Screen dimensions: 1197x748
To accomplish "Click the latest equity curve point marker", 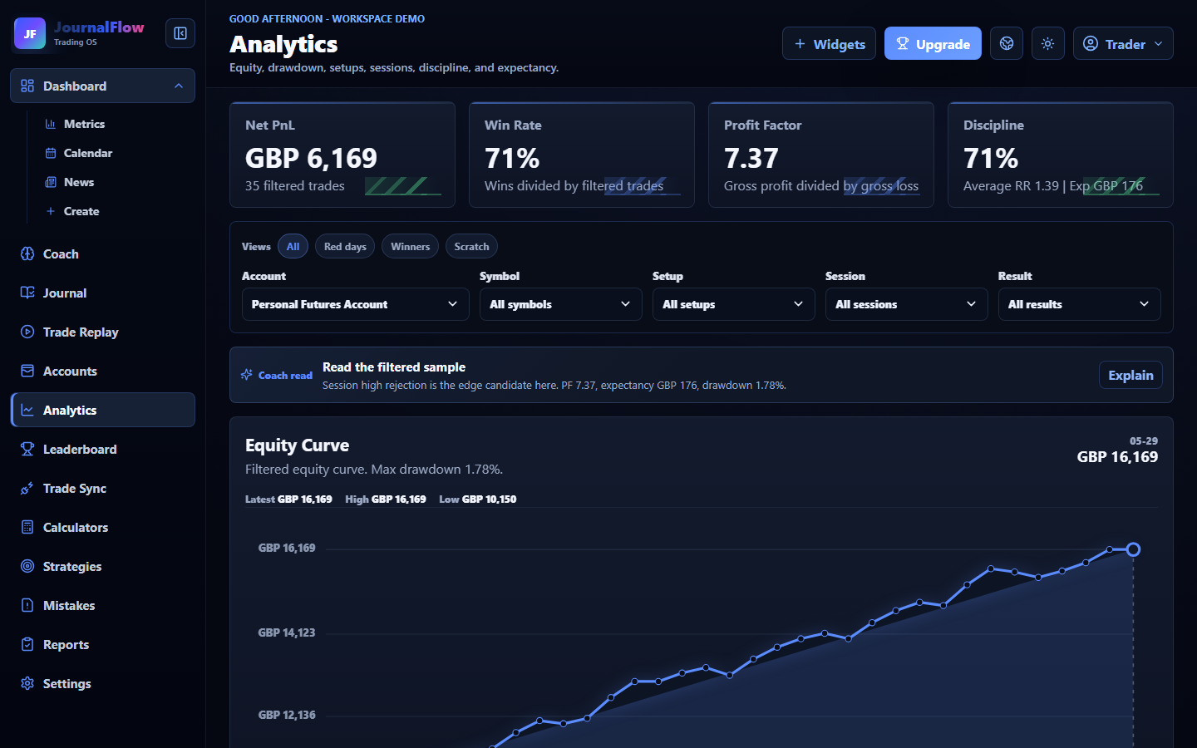I will tap(1133, 549).
